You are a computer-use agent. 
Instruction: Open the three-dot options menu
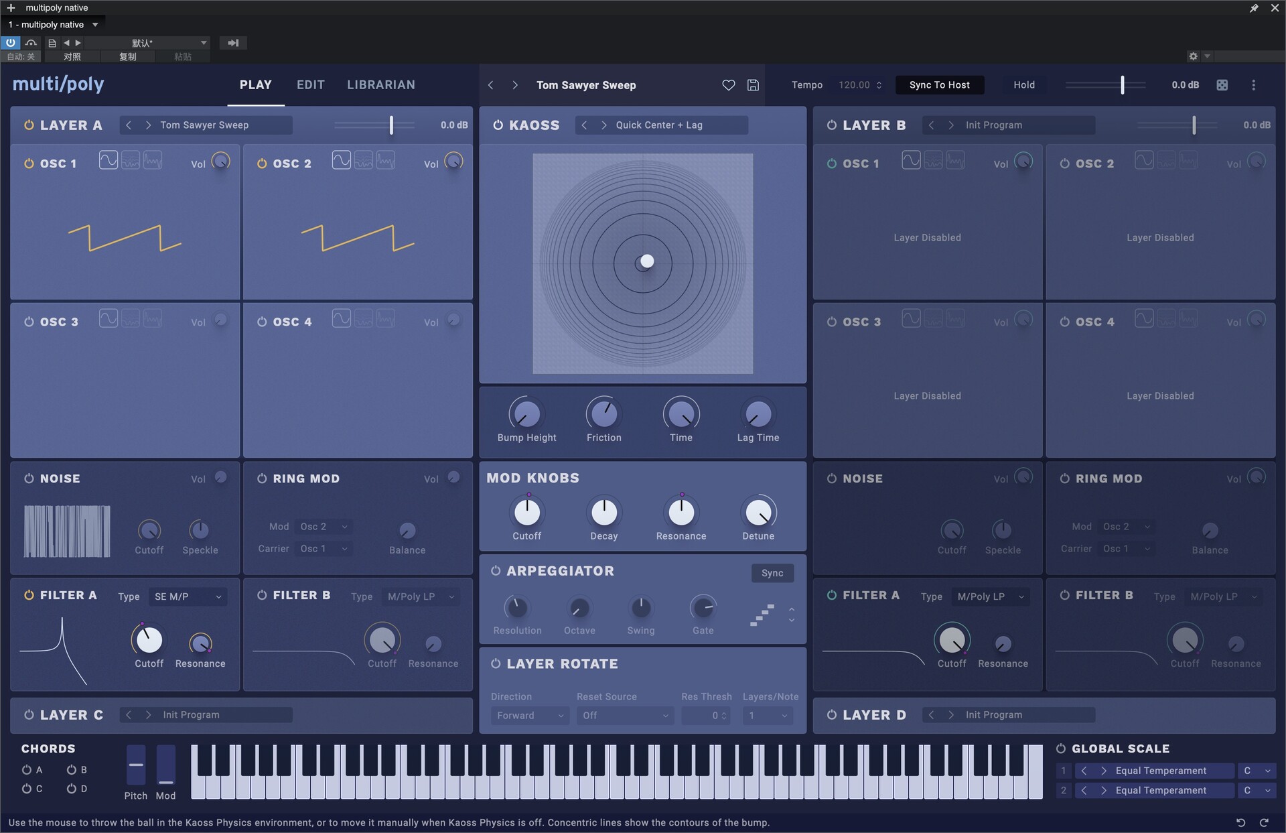pos(1253,85)
